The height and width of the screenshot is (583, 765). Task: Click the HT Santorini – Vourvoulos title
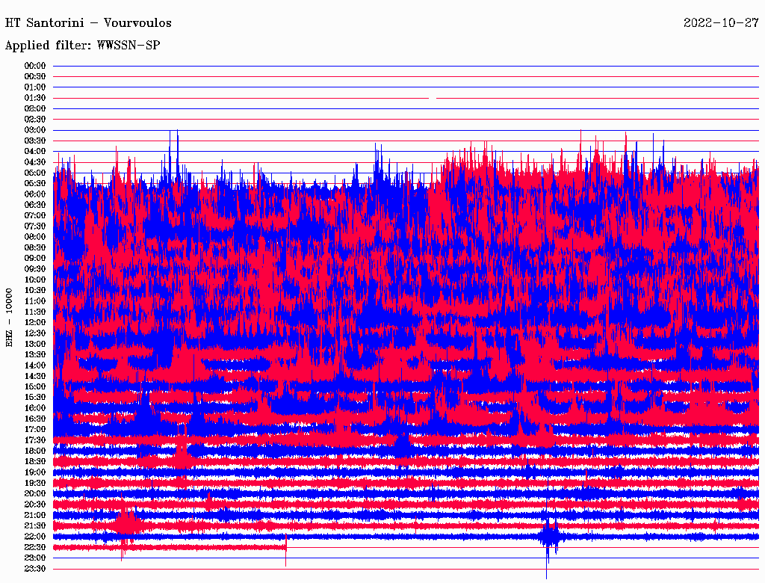coord(87,22)
